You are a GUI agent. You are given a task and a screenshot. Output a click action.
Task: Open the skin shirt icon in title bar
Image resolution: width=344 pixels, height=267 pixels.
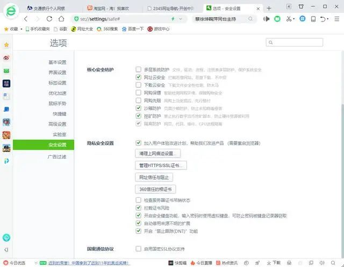pos(301,6)
